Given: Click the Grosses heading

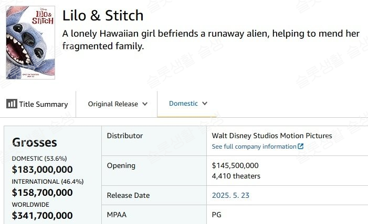Looking at the screenshot, I should (x=35, y=142).
